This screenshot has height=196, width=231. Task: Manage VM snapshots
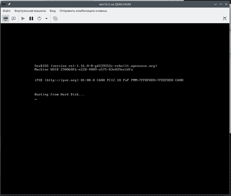point(55,18)
